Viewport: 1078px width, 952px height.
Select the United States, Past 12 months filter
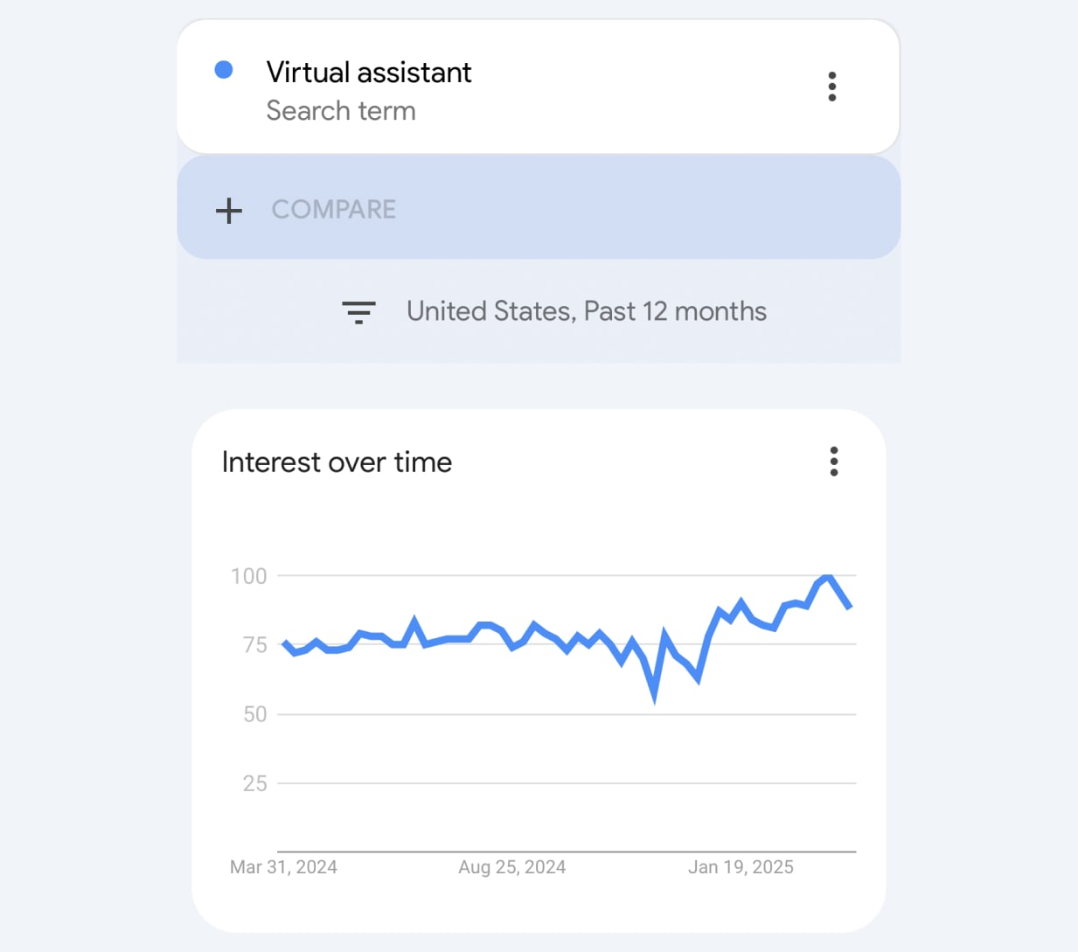pyautogui.click(x=586, y=311)
